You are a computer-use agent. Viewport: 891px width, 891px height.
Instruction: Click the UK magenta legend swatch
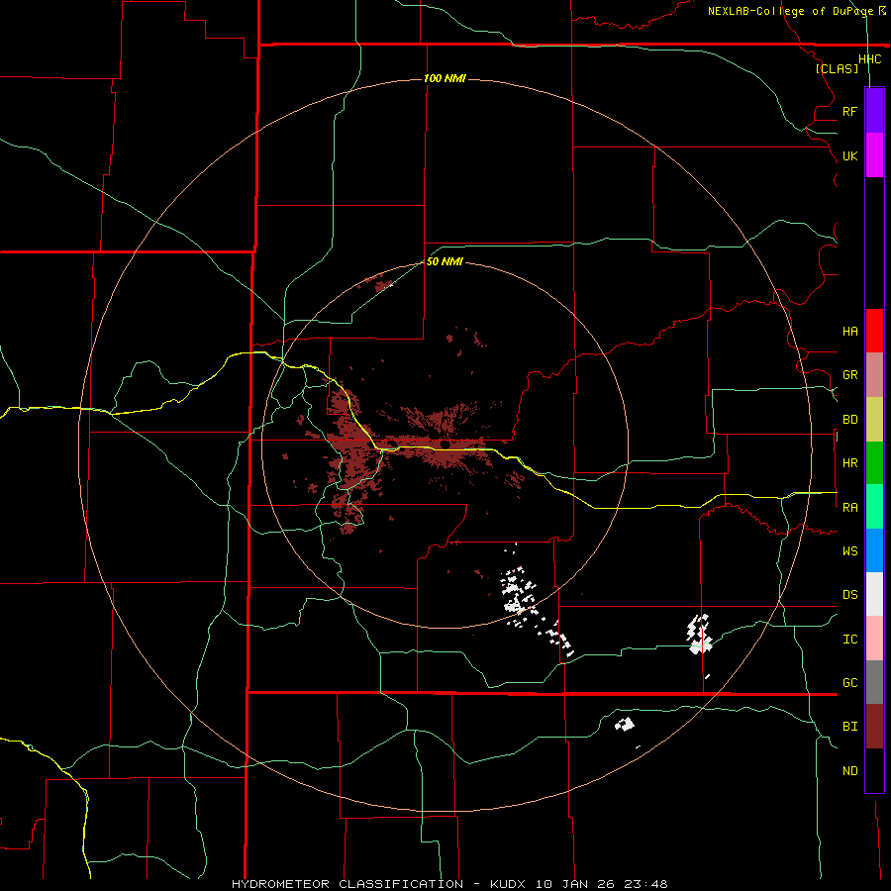pyautogui.click(x=874, y=155)
